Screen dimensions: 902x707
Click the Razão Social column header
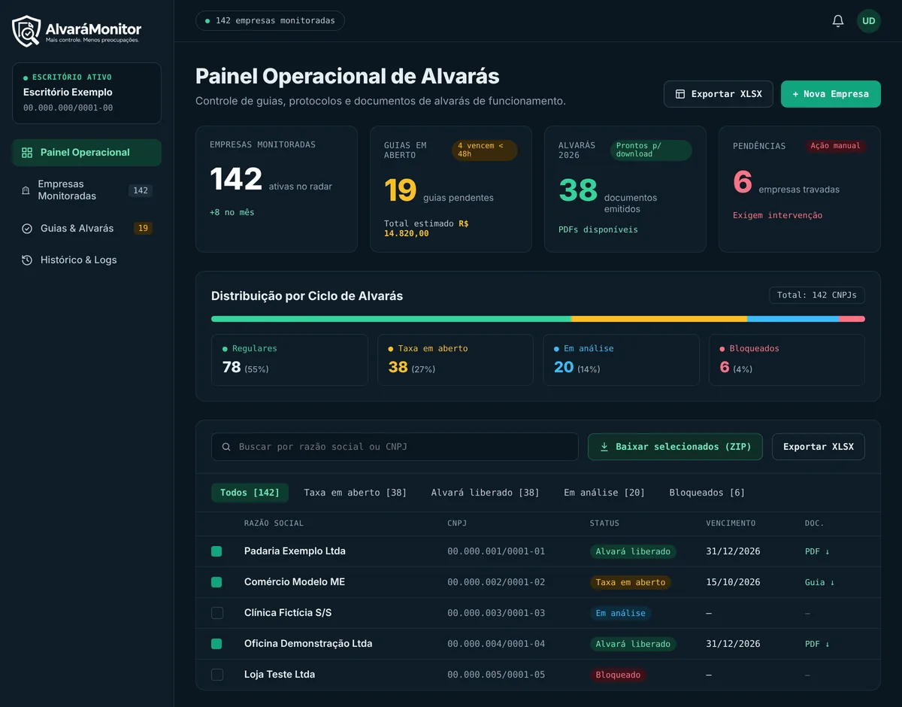coord(274,523)
